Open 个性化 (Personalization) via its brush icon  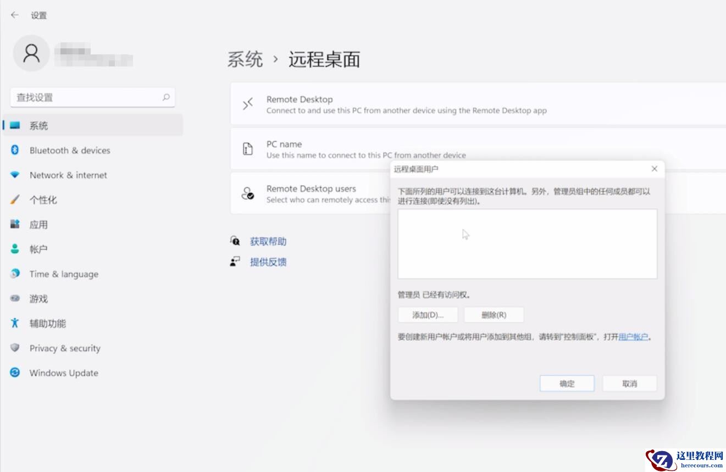click(15, 199)
